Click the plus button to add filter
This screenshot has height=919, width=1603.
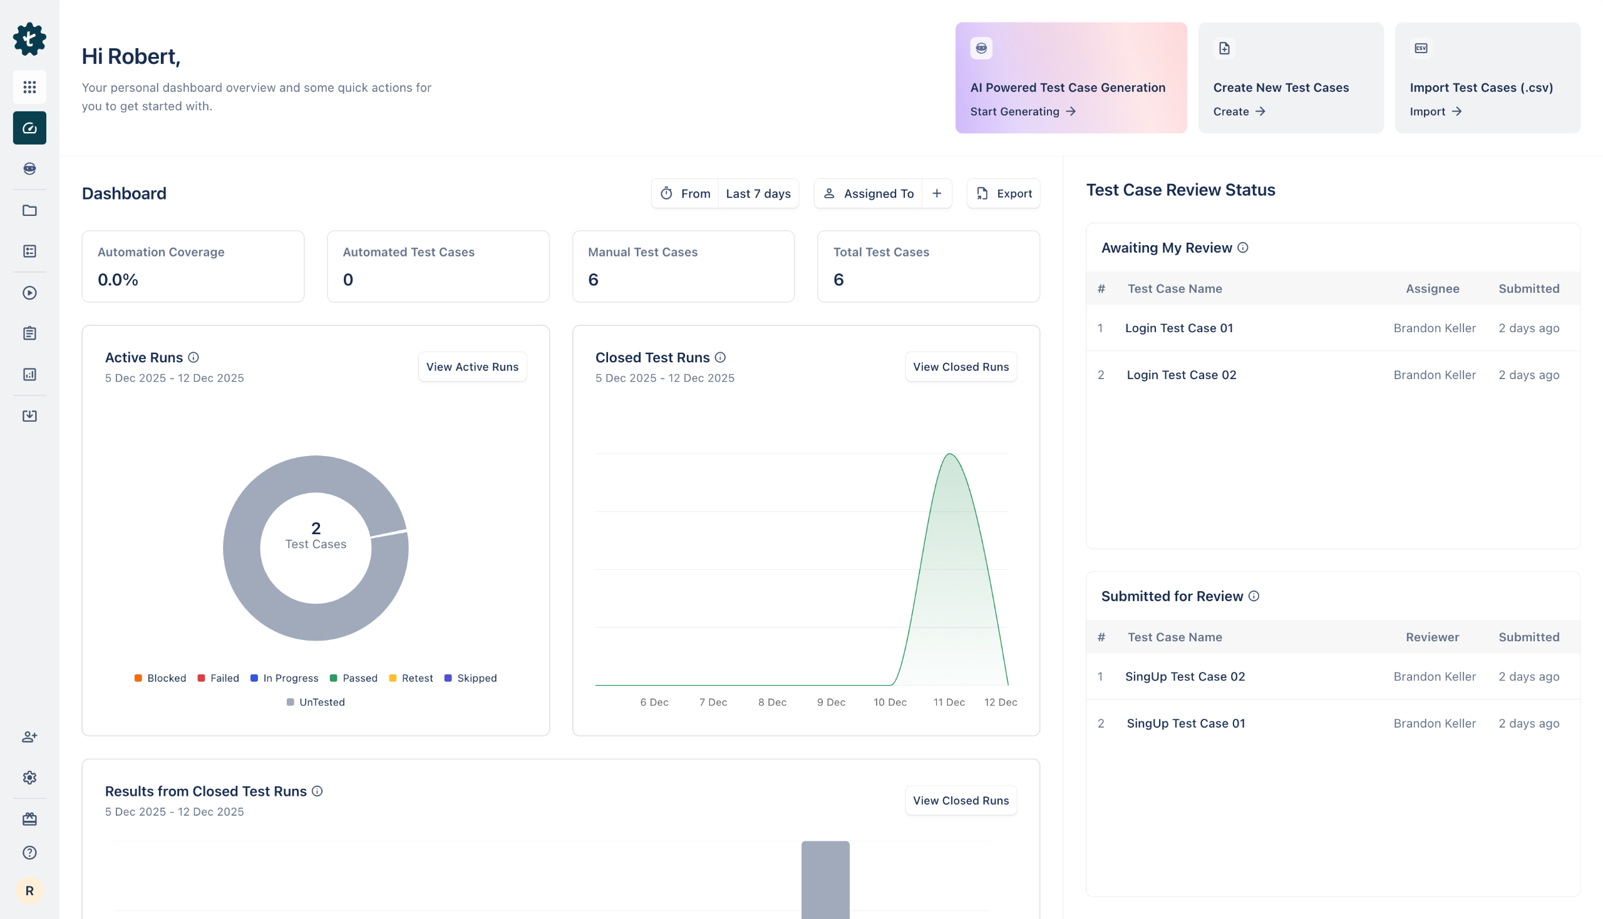pyautogui.click(x=937, y=194)
